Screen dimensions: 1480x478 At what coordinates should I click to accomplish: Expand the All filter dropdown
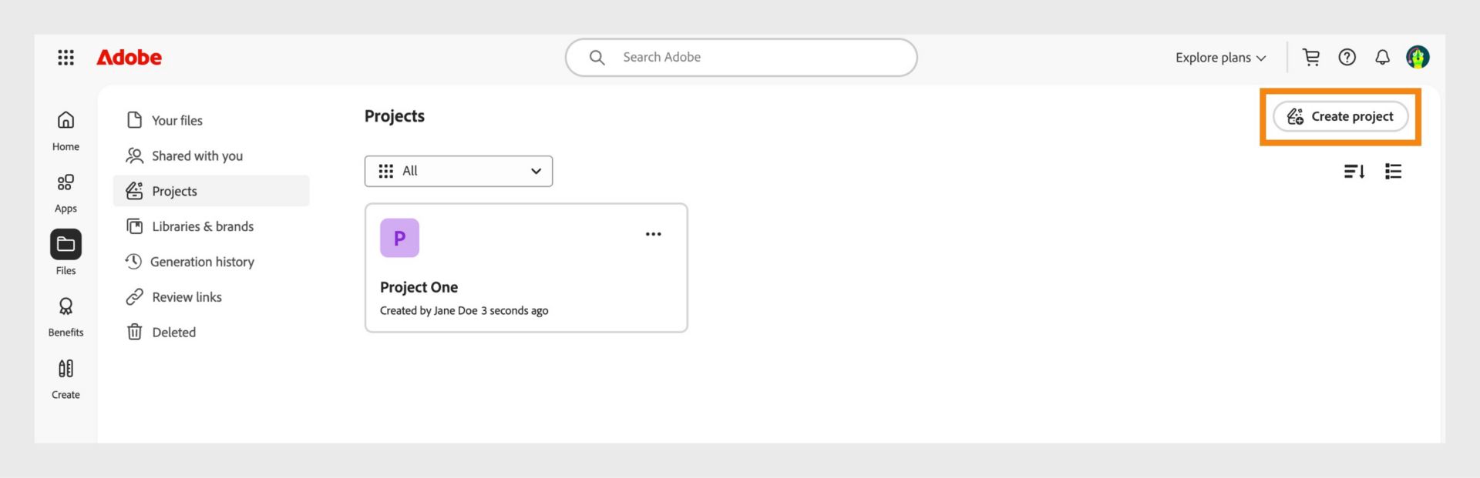[x=458, y=171]
